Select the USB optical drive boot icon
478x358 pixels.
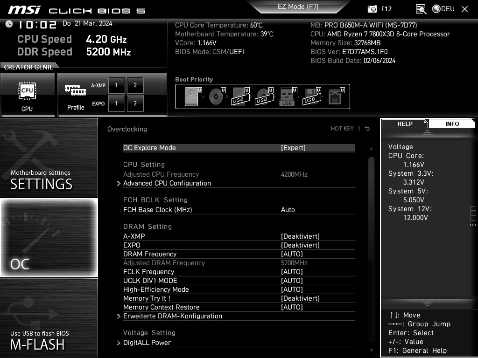pyautogui.click(x=265, y=96)
